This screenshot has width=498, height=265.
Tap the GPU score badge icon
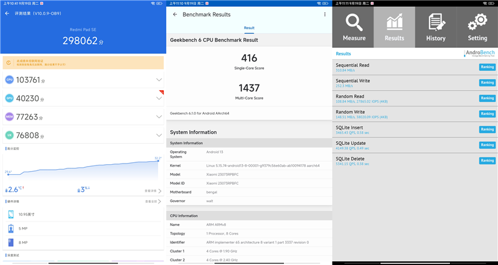click(x=9, y=98)
